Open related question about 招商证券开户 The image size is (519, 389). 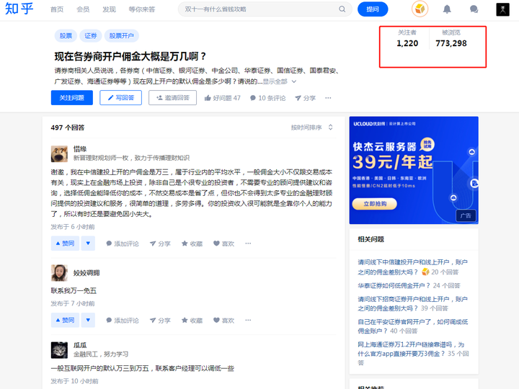[x=412, y=303]
